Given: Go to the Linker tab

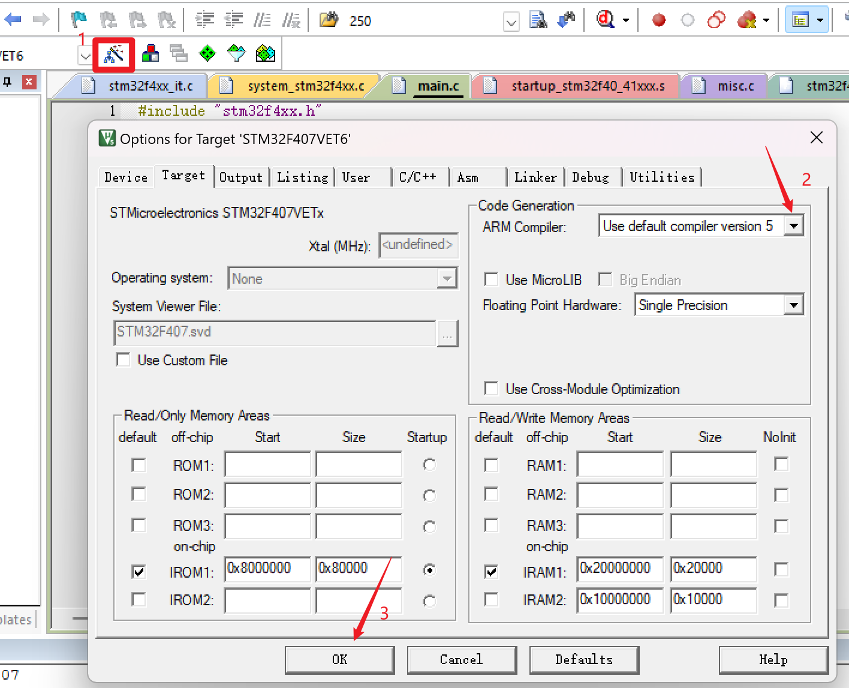Looking at the screenshot, I should [x=535, y=177].
